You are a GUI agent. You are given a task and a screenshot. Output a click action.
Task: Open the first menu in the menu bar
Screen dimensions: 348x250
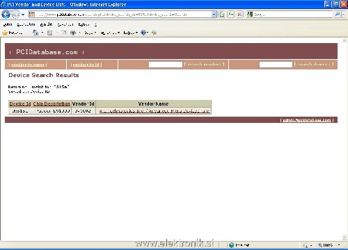(x=8, y=24)
